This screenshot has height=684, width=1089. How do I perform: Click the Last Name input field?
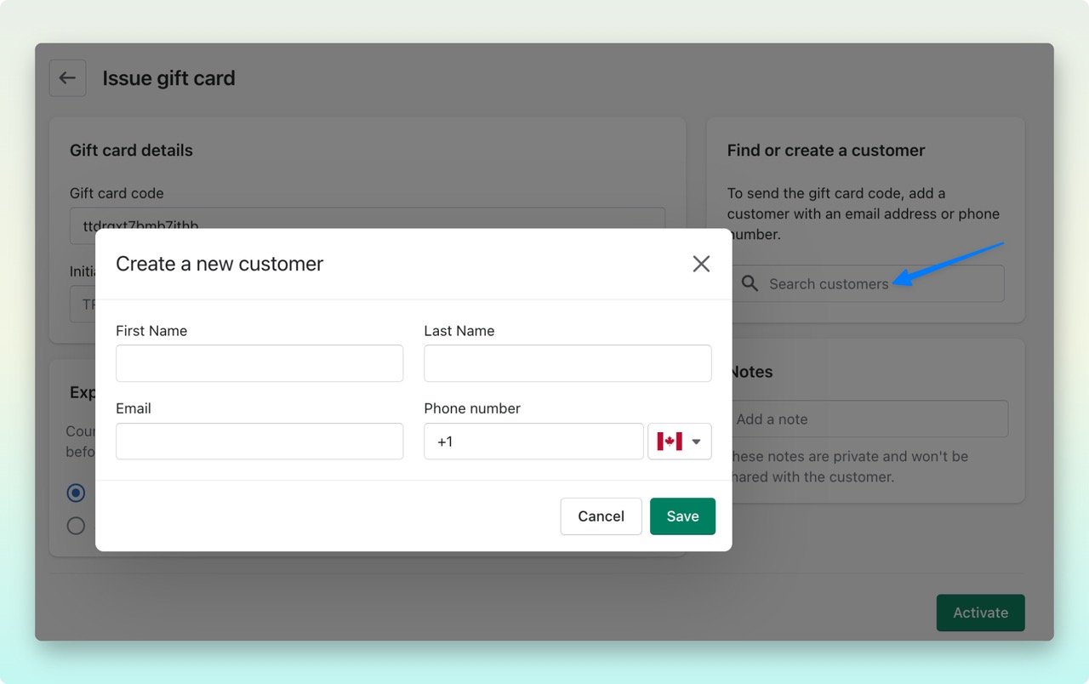[567, 363]
